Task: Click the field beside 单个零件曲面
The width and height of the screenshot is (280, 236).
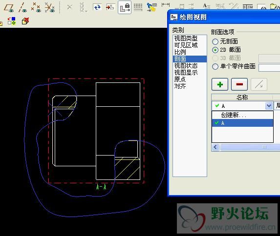Action: 269,68
